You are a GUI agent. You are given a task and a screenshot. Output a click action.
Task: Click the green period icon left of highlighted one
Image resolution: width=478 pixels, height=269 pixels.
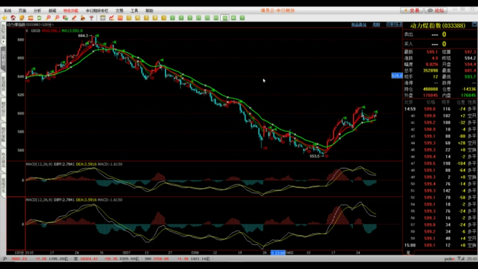[216, 18]
